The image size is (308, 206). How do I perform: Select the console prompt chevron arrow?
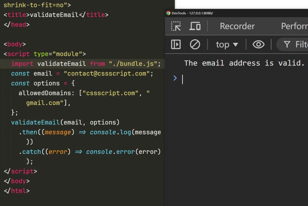175,78
